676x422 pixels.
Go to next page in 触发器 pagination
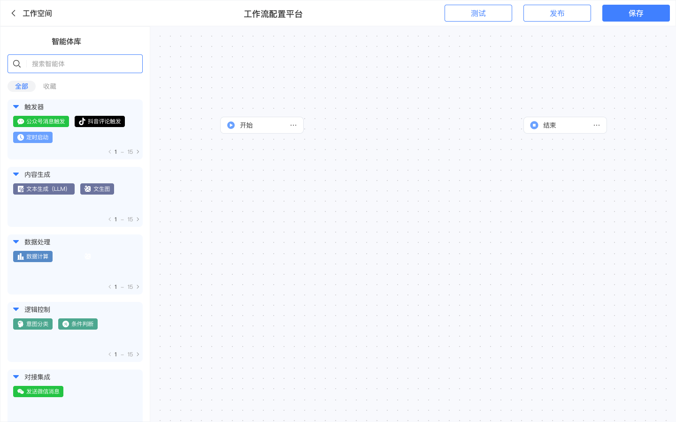(x=138, y=152)
